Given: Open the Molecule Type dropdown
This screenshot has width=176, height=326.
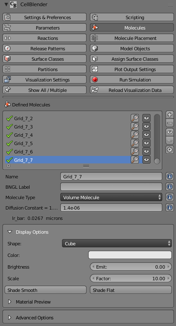Looking at the screenshot, I should (x=112, y=197).
